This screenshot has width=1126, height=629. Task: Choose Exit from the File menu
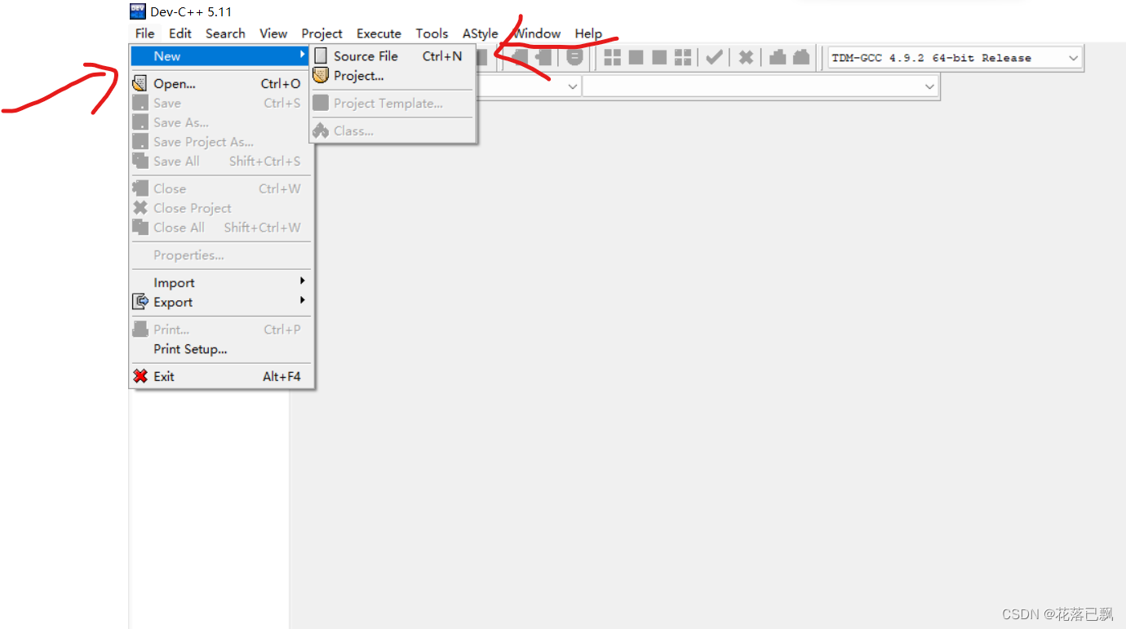[x=221, y=376]
